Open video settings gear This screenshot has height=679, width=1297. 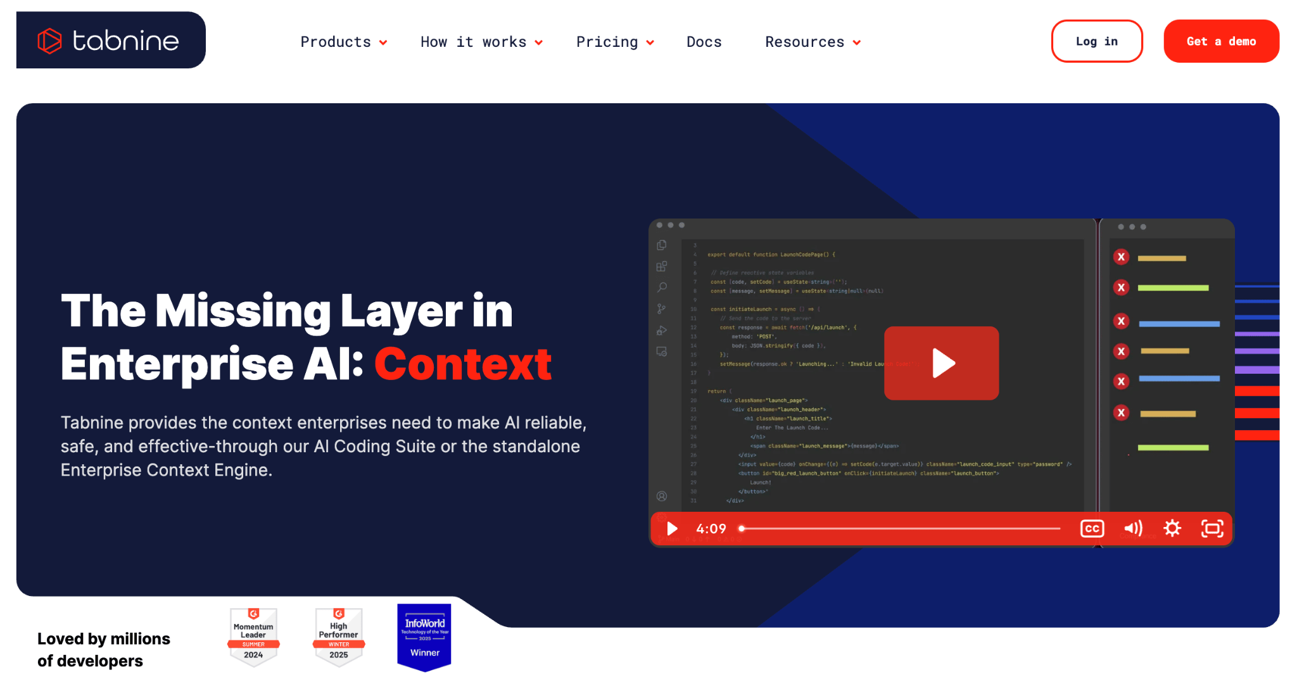1172,528
